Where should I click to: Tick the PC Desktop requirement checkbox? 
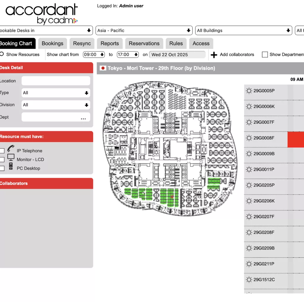[2, 168]
